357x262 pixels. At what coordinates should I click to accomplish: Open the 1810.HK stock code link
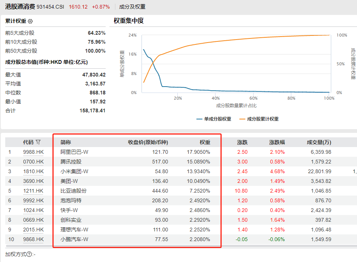point(33,171)
